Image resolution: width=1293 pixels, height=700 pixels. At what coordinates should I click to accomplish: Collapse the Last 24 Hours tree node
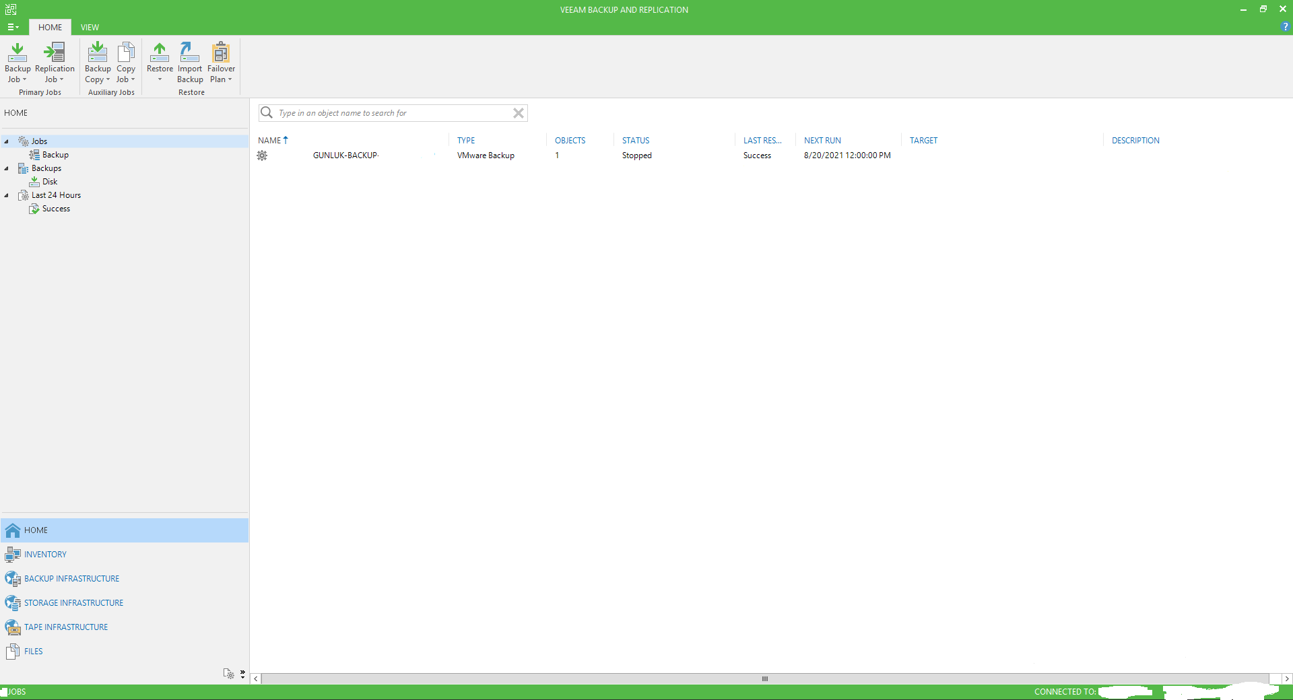[x=7, y=195]
